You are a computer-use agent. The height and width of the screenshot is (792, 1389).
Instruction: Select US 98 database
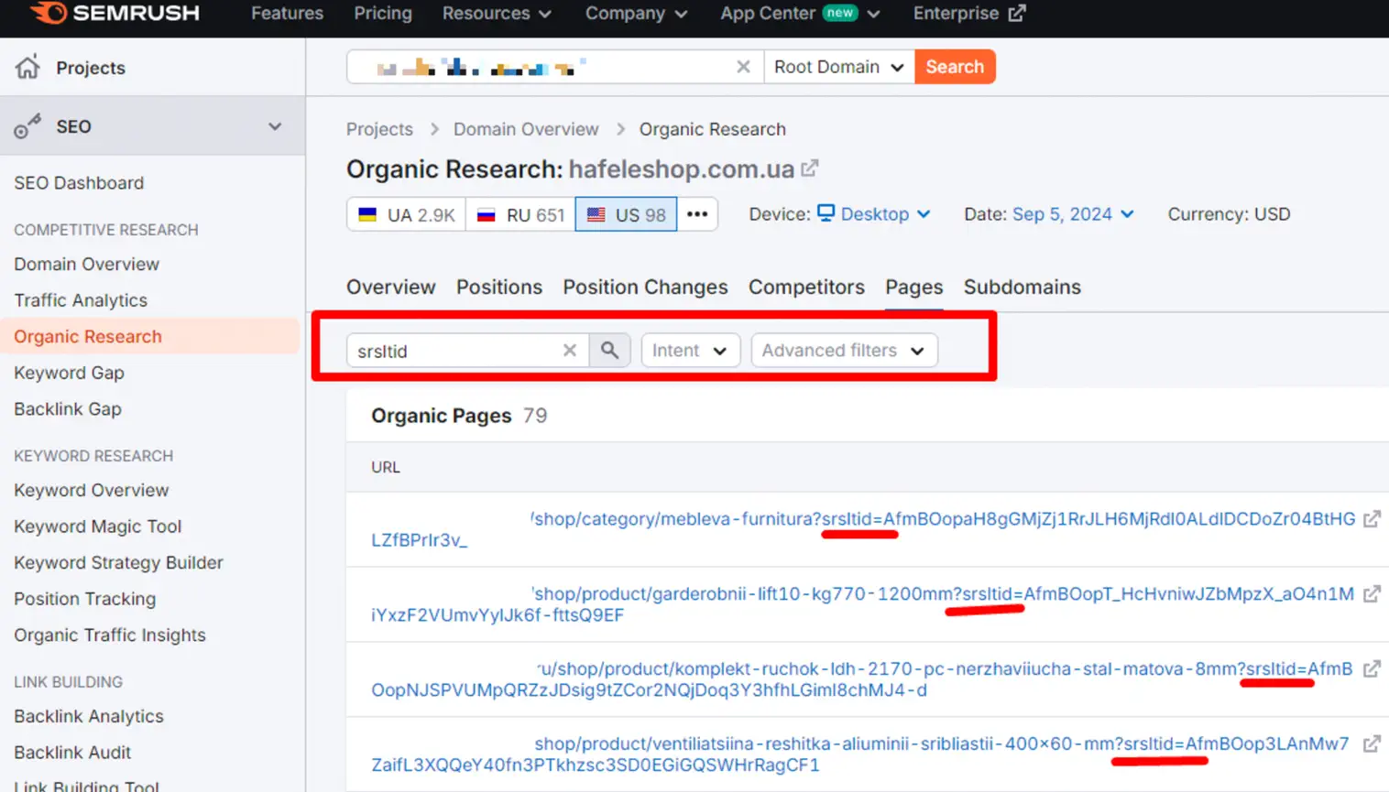626,214
